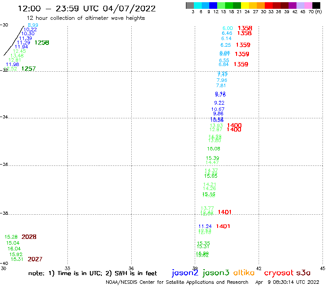Image resolution: width=326 pixels, height=286 pixels.
Task: Click the '12 hour collection of altimeter wave heights' subtitle
Action: [85, 18]
